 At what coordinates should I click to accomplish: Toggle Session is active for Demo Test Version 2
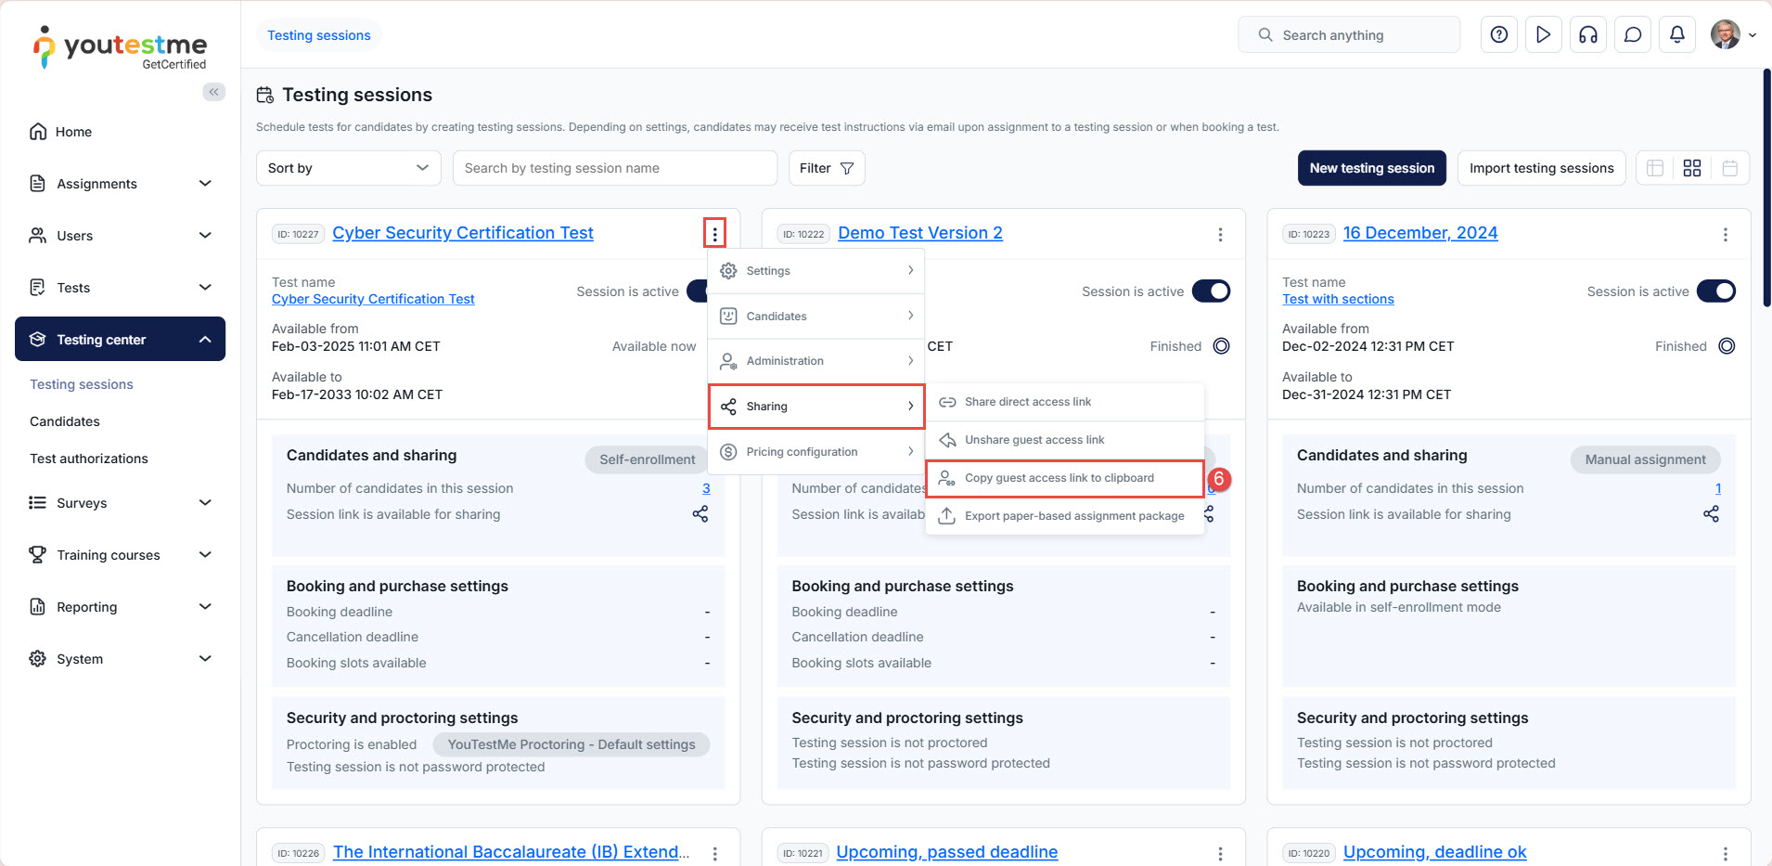(x=1211, y=291)
